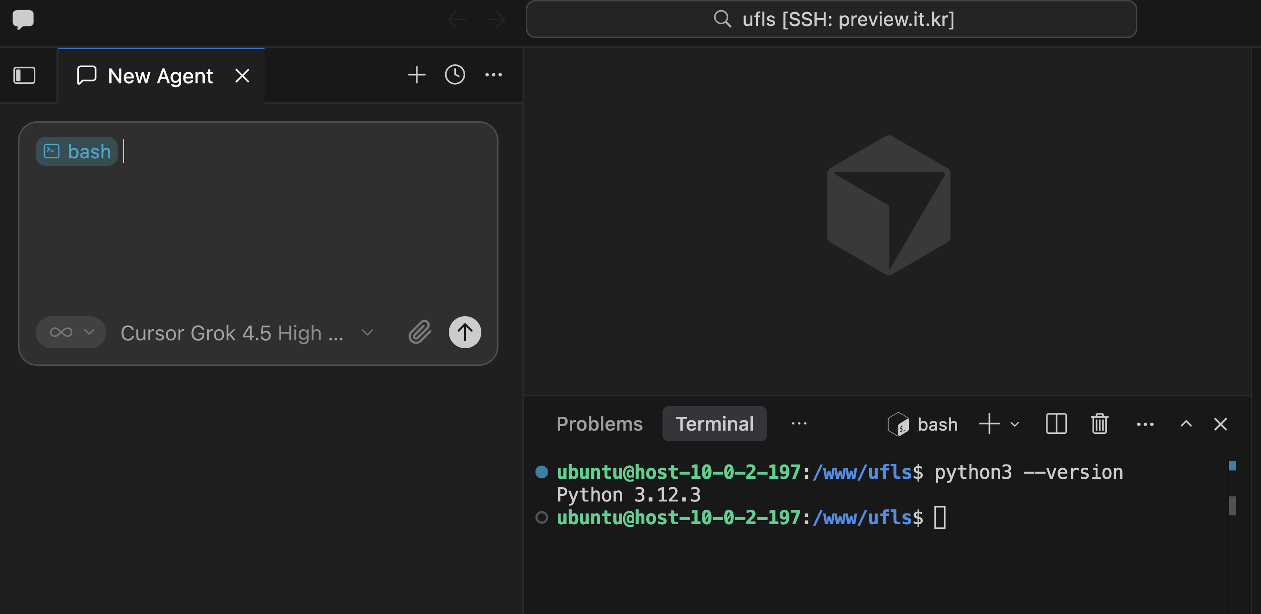Expand new terminal profile dropdown chevron

pos(1015,424)
